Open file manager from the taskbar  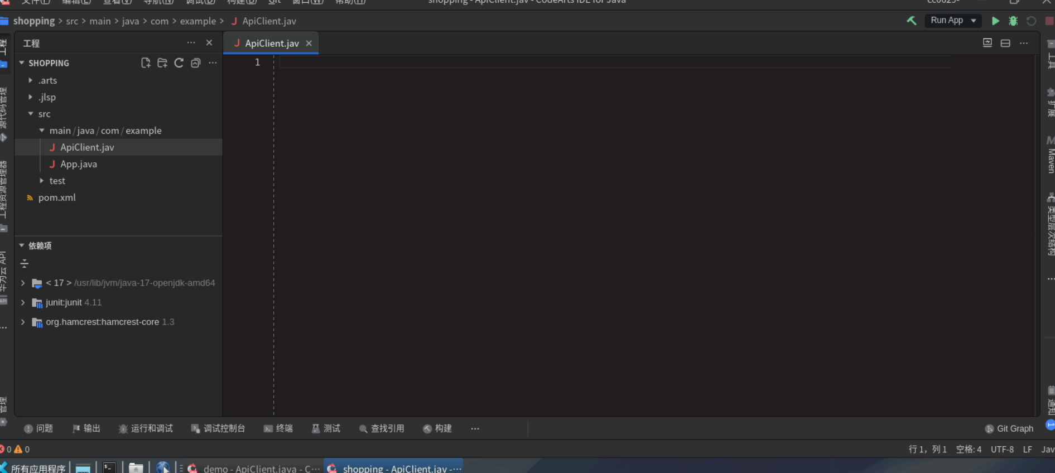pyautogui.click(x=136, y=468)
